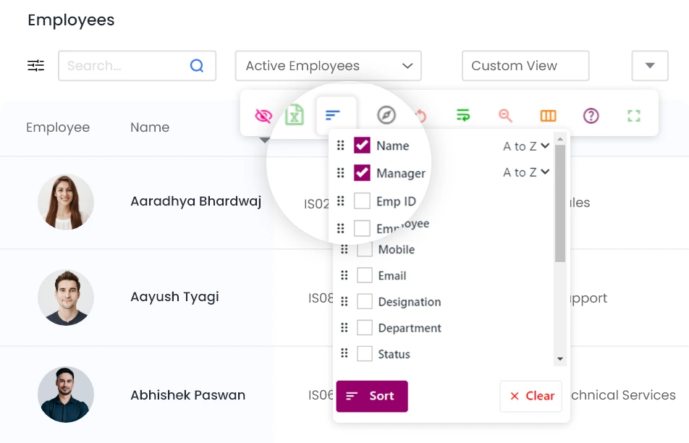Open the sort options toolbar icon

tap(333, 115)
